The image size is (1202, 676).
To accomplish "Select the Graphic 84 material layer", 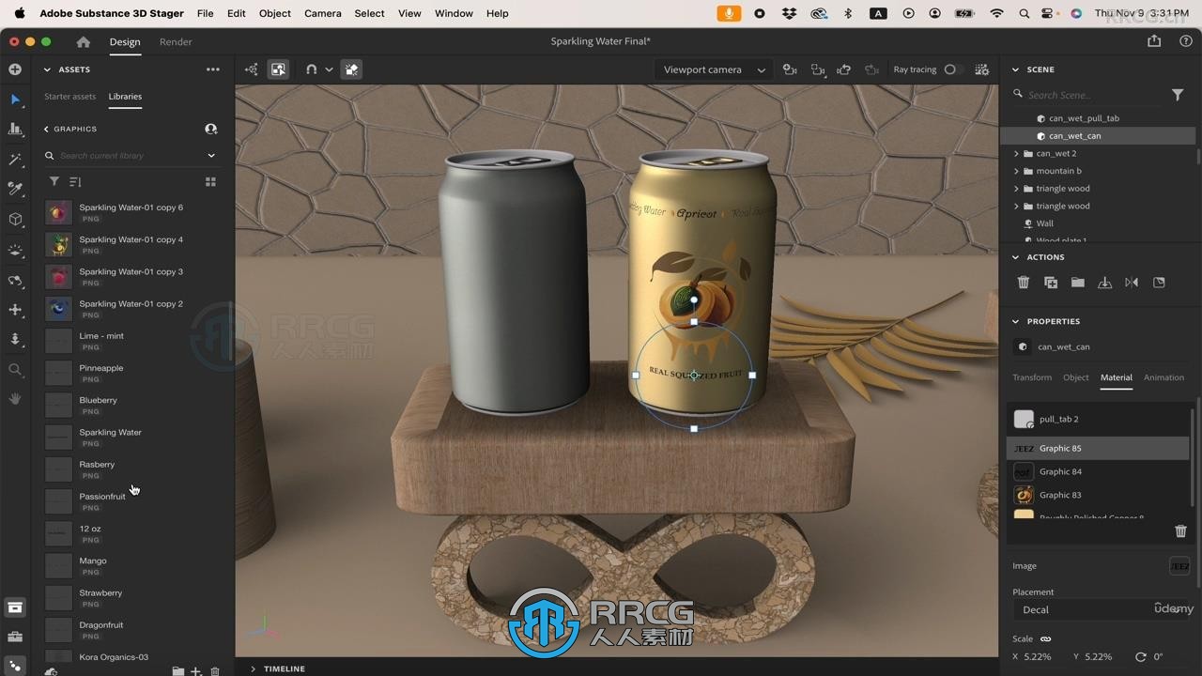I will click(x=1099, y=471).
